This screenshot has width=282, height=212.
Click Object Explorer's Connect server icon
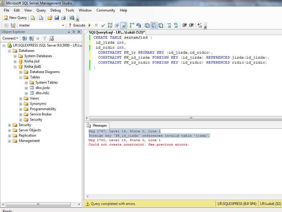click(x=24, y=38)
